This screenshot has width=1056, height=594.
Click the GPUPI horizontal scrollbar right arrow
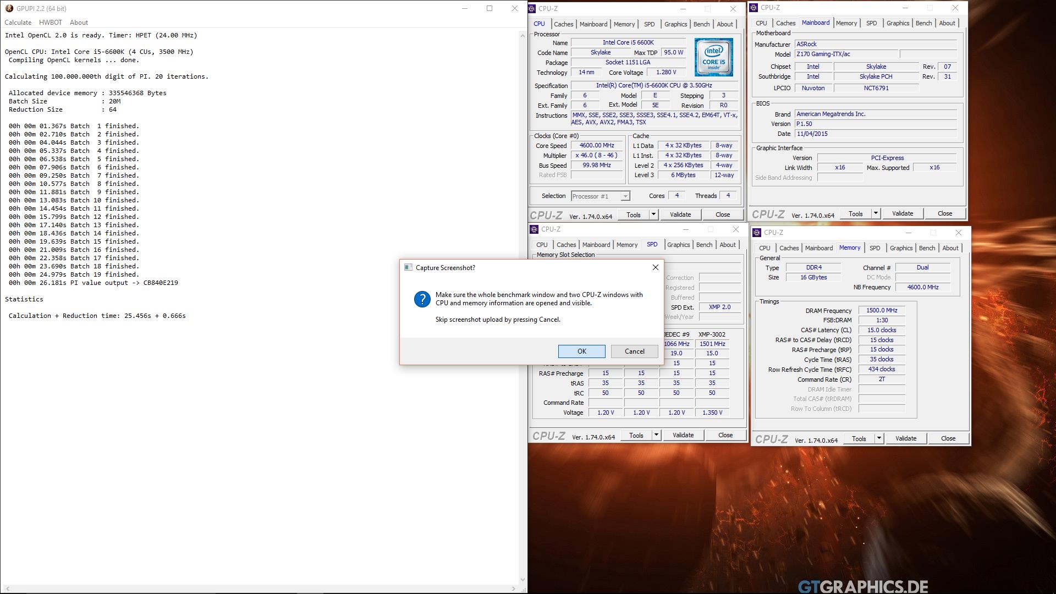[515, 589]
